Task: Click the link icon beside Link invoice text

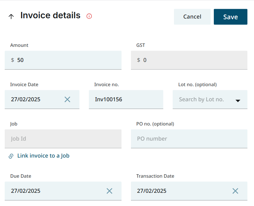Action: click(x=11, y=156)
